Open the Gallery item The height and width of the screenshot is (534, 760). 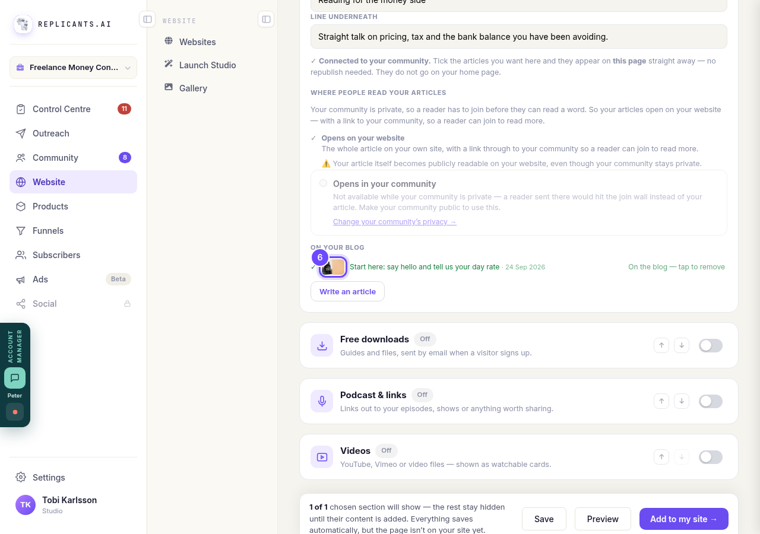click(212, 88)
